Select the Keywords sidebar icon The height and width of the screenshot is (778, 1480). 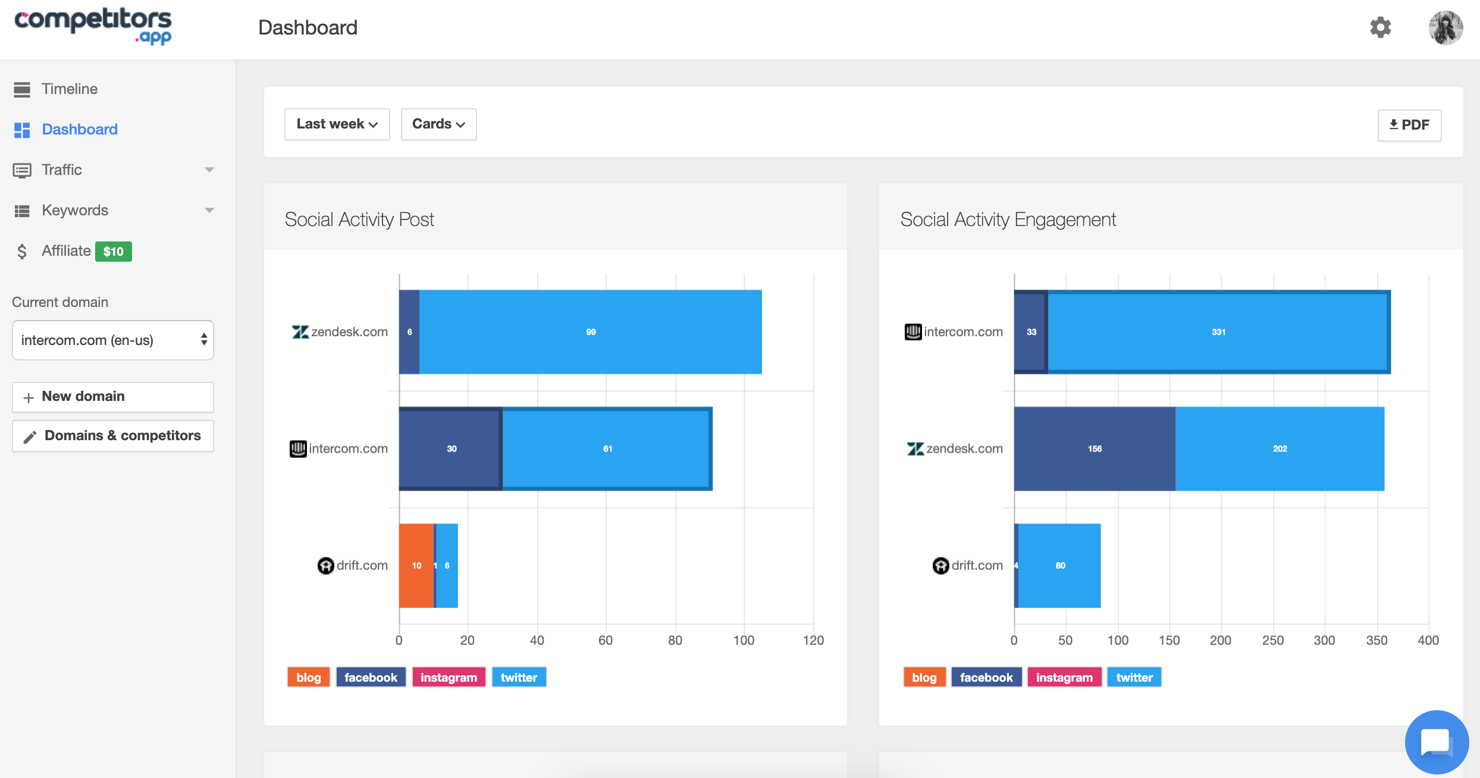point(21,210)
